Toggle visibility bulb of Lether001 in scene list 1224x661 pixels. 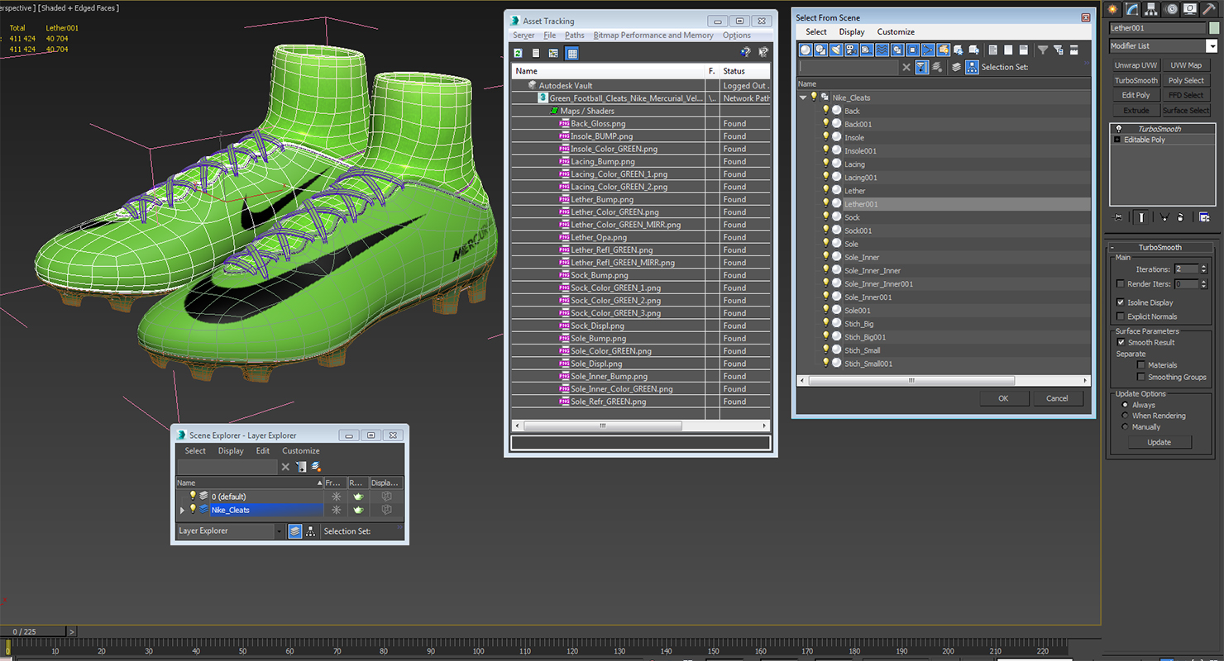coord(825,203)
